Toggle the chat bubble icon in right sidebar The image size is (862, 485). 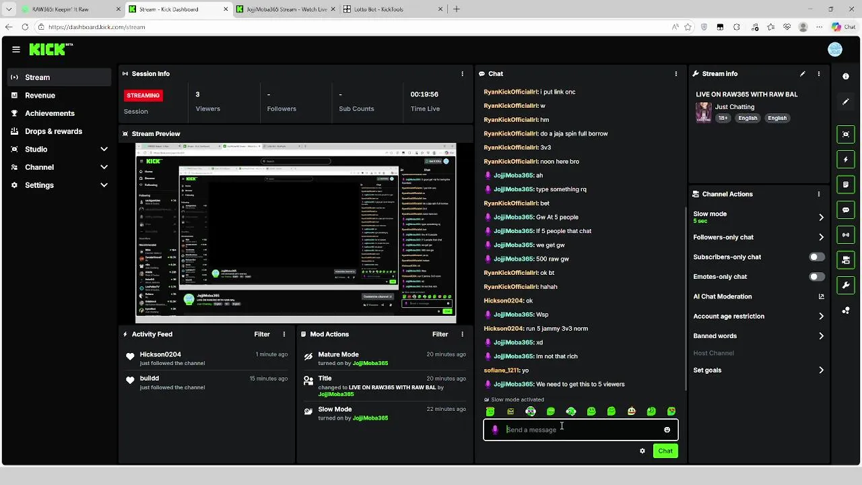click(846, 210)
